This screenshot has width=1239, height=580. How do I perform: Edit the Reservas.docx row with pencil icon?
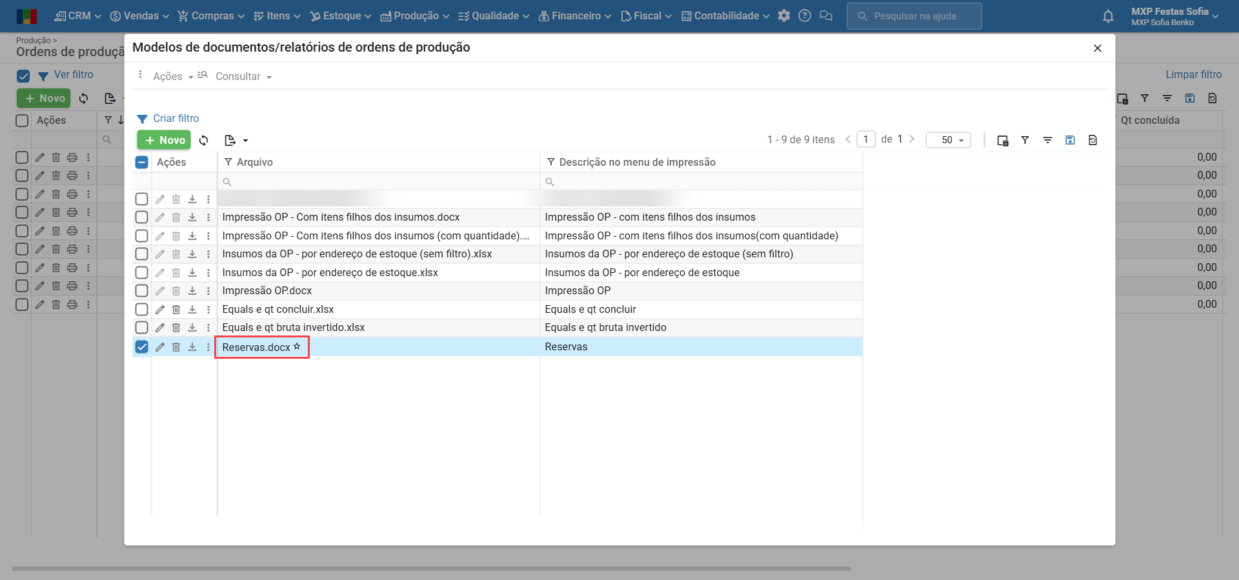(x=160, y=347)
